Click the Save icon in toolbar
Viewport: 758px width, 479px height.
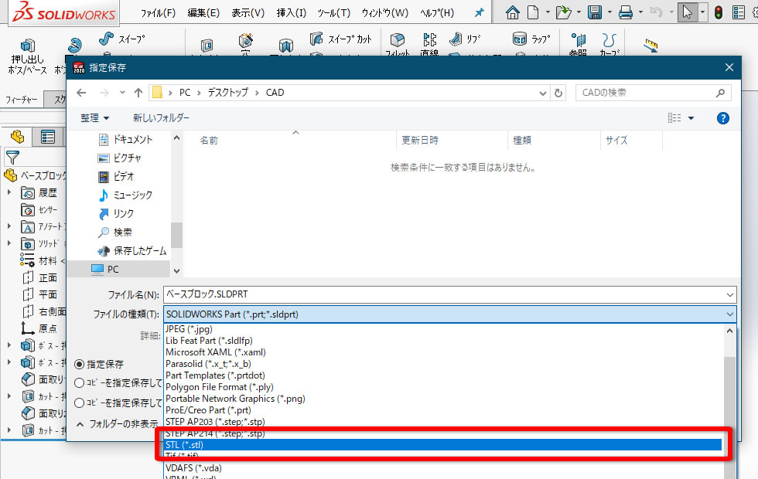[x=595, y=12]
